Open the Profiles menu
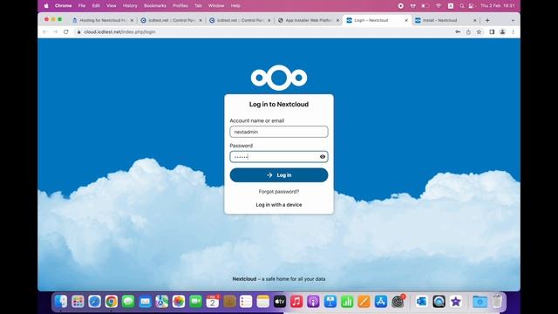The image size is (558, 314). 180,6
